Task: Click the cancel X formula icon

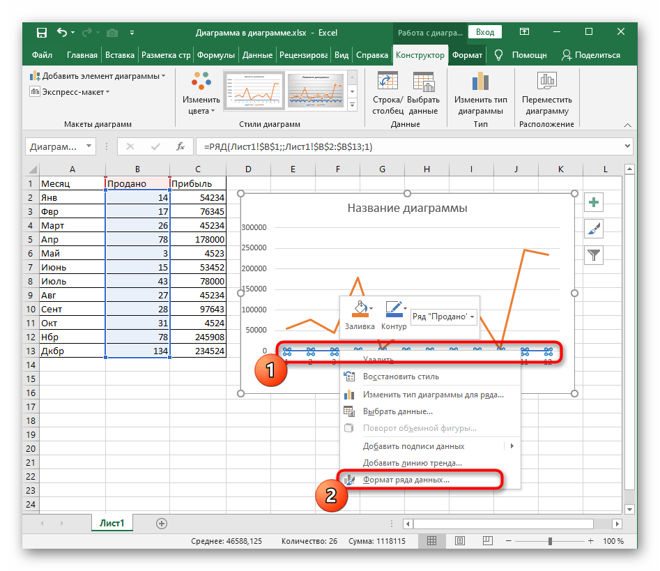Action: pyautogui.click(x=130, y=146)
